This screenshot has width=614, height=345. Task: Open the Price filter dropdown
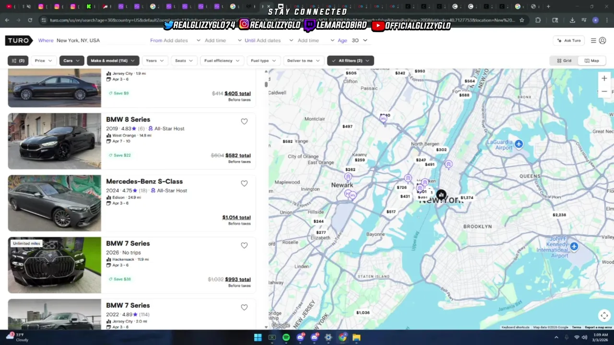43,60
